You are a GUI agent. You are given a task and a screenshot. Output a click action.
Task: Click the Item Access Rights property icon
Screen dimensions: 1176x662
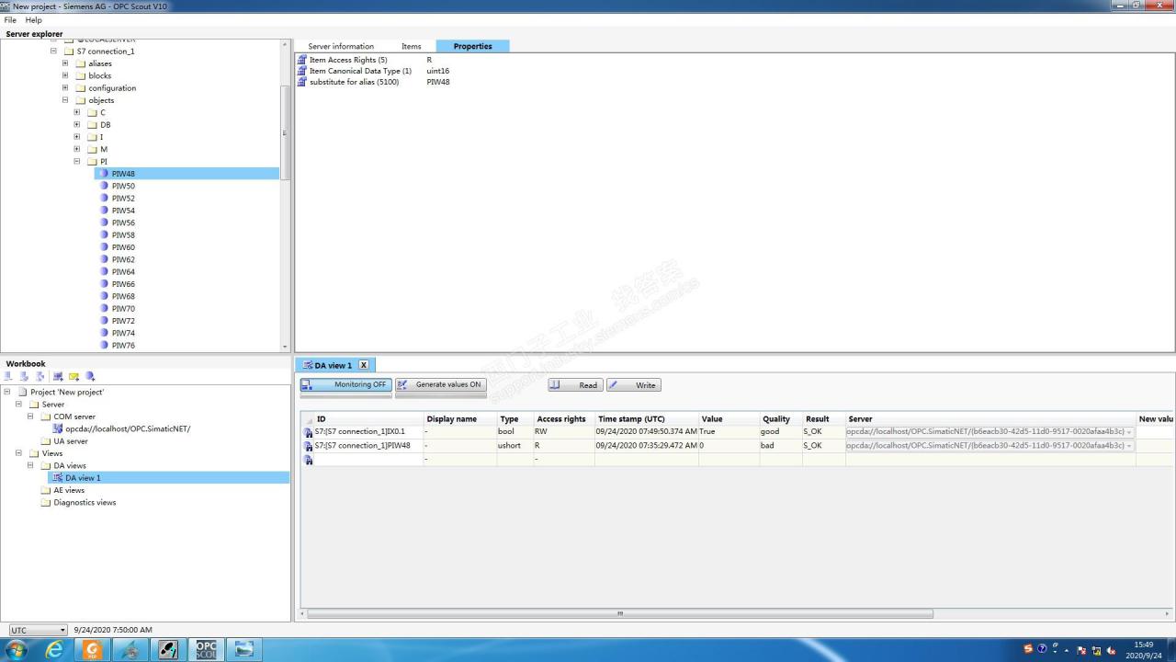point(302,60)
